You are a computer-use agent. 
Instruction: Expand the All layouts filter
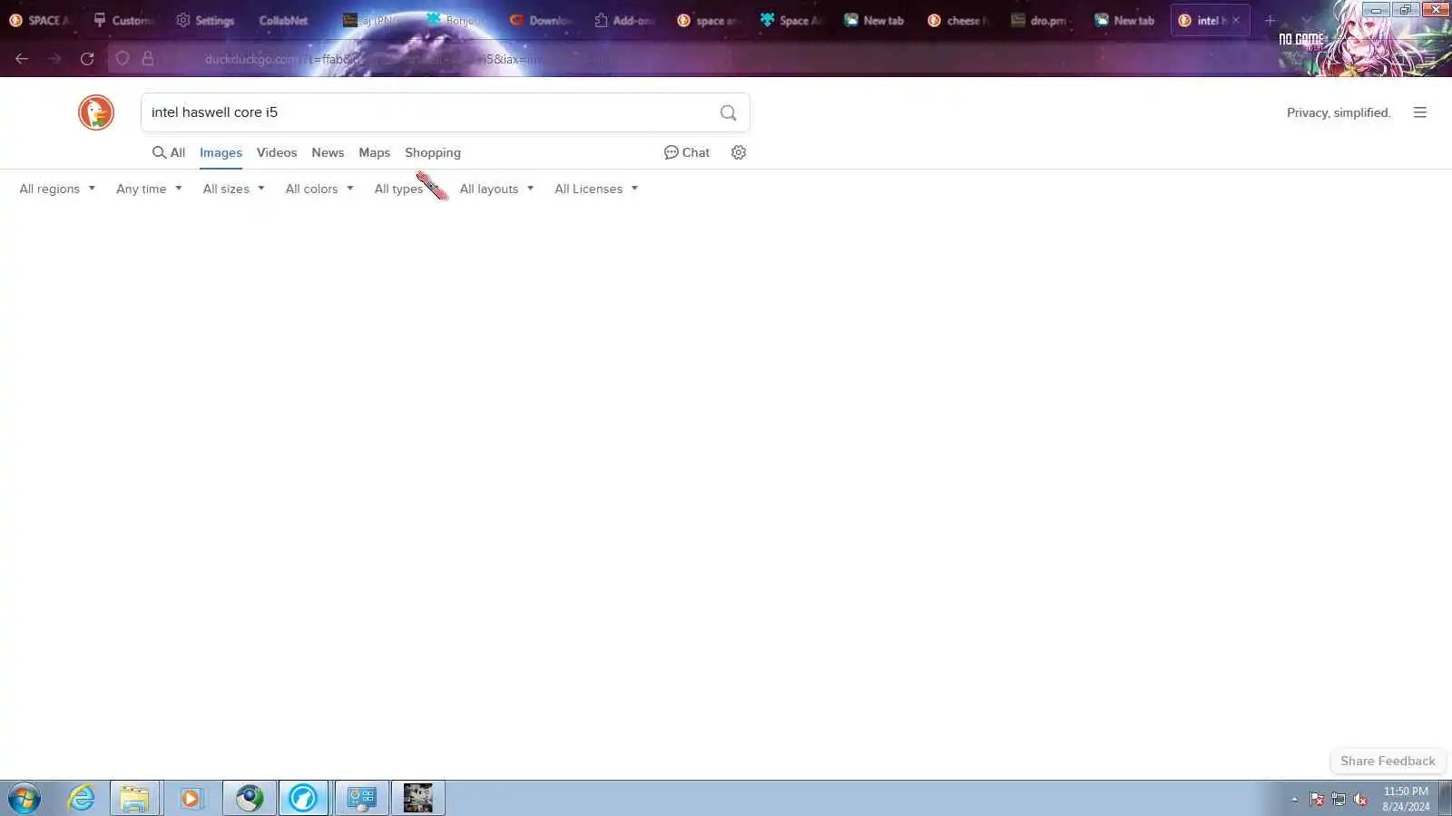tap(496, 189)
